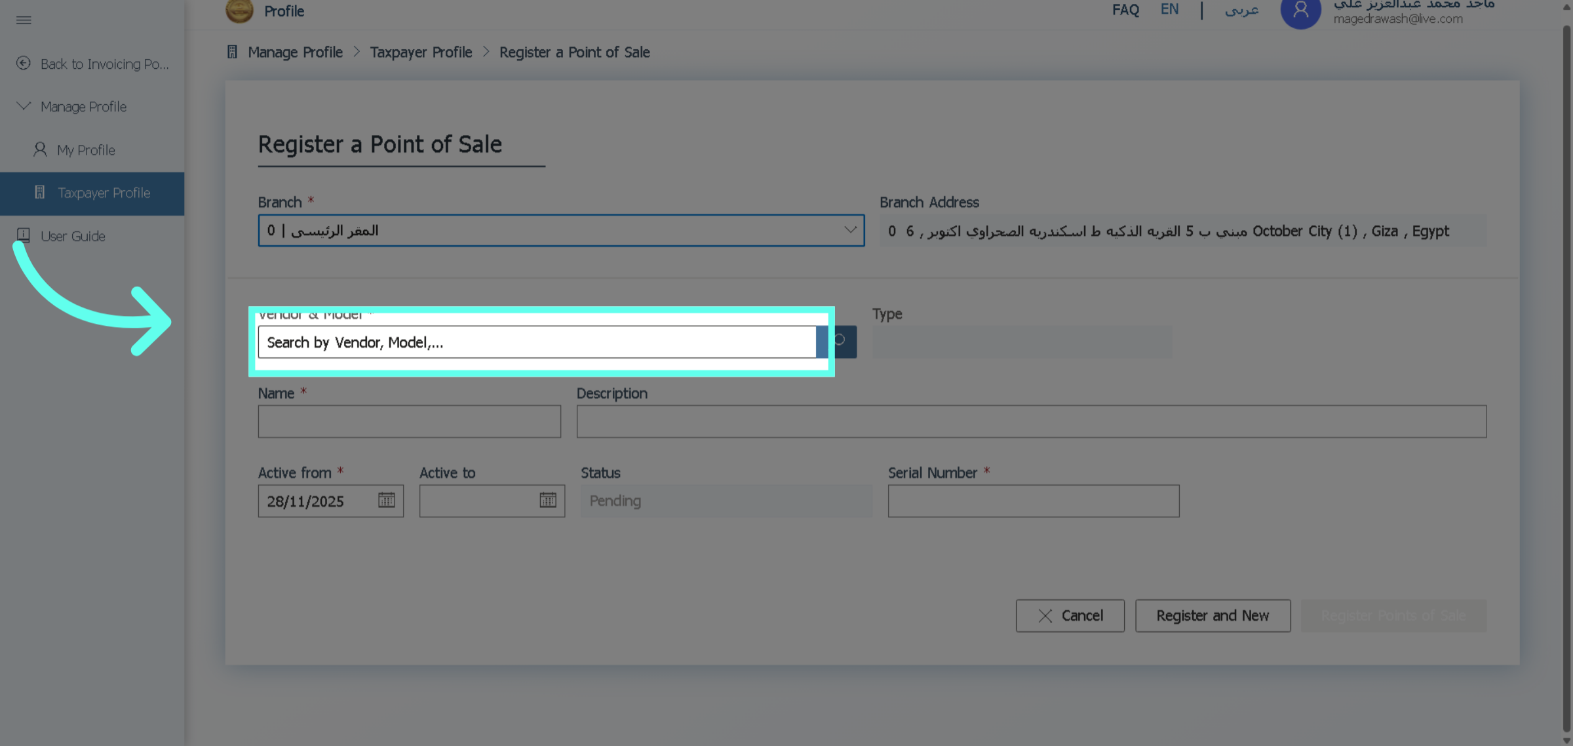Click the Cancel button
Screen dimensions: 1573x746
click(x=1070, y=616)
